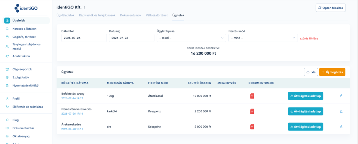Open the Ügylet típusa dropdown

191,38
